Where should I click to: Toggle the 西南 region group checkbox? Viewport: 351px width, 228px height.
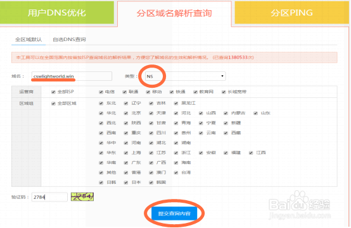tap(101, 133)
